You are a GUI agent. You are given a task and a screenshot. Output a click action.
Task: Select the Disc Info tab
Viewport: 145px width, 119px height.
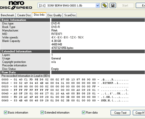pyautogui.click(x=39, y=15)
